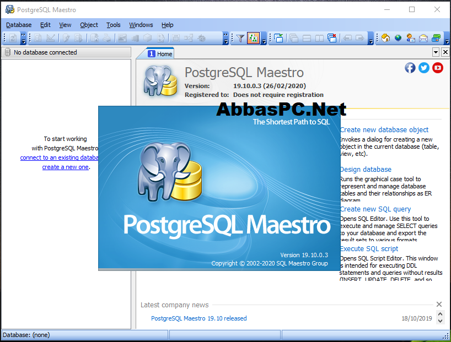
Task: Open the Twitter page icon
Action: click(424, 68)
